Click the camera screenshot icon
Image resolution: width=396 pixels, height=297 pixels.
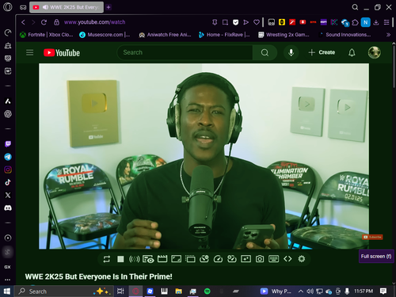pos(260,259)
